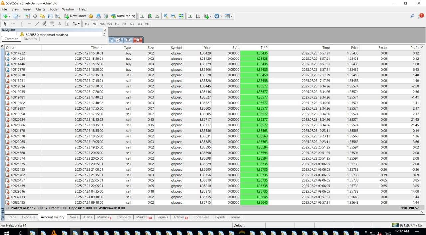
Task: Select the horizontal line tool
Action: tap(29, 24)
